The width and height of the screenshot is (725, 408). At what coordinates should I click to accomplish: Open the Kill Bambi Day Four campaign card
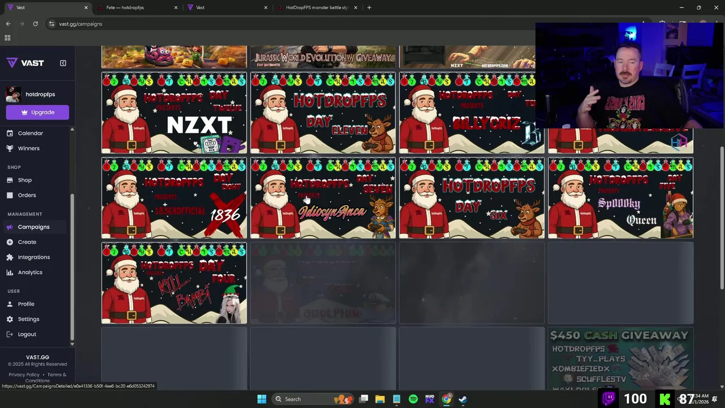coord(174,283)
